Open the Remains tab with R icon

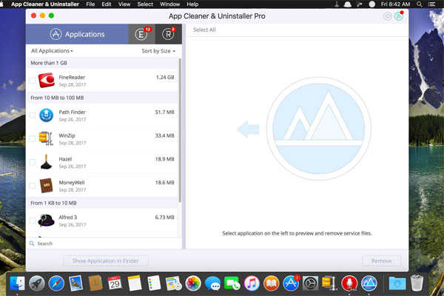point(168,34)
